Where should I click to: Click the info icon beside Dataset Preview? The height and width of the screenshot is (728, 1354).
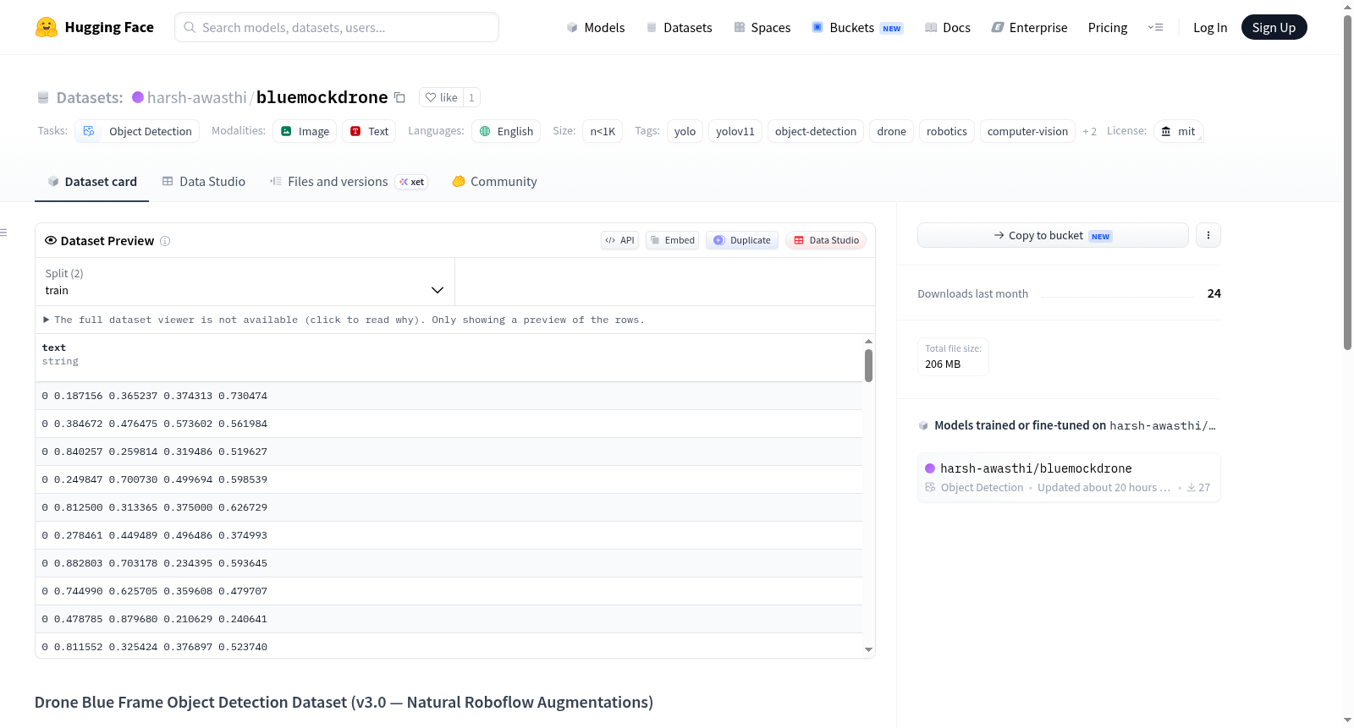[165, 241]
